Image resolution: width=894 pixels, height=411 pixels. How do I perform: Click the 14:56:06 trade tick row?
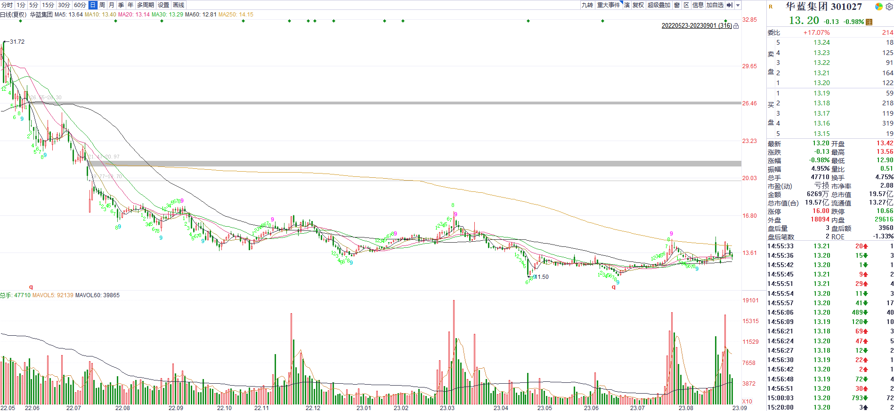(830, 312)
